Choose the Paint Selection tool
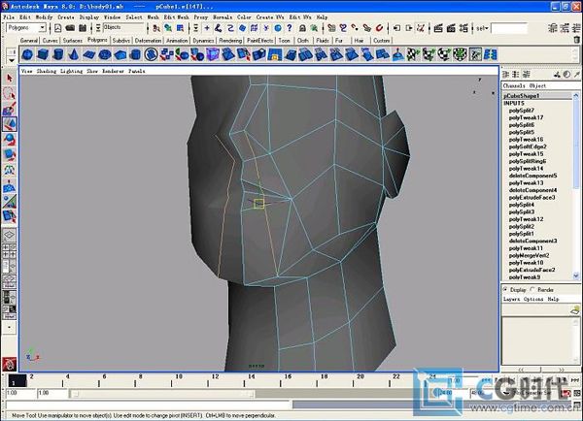This screenshot has width=583, height=421. [10, 109]
